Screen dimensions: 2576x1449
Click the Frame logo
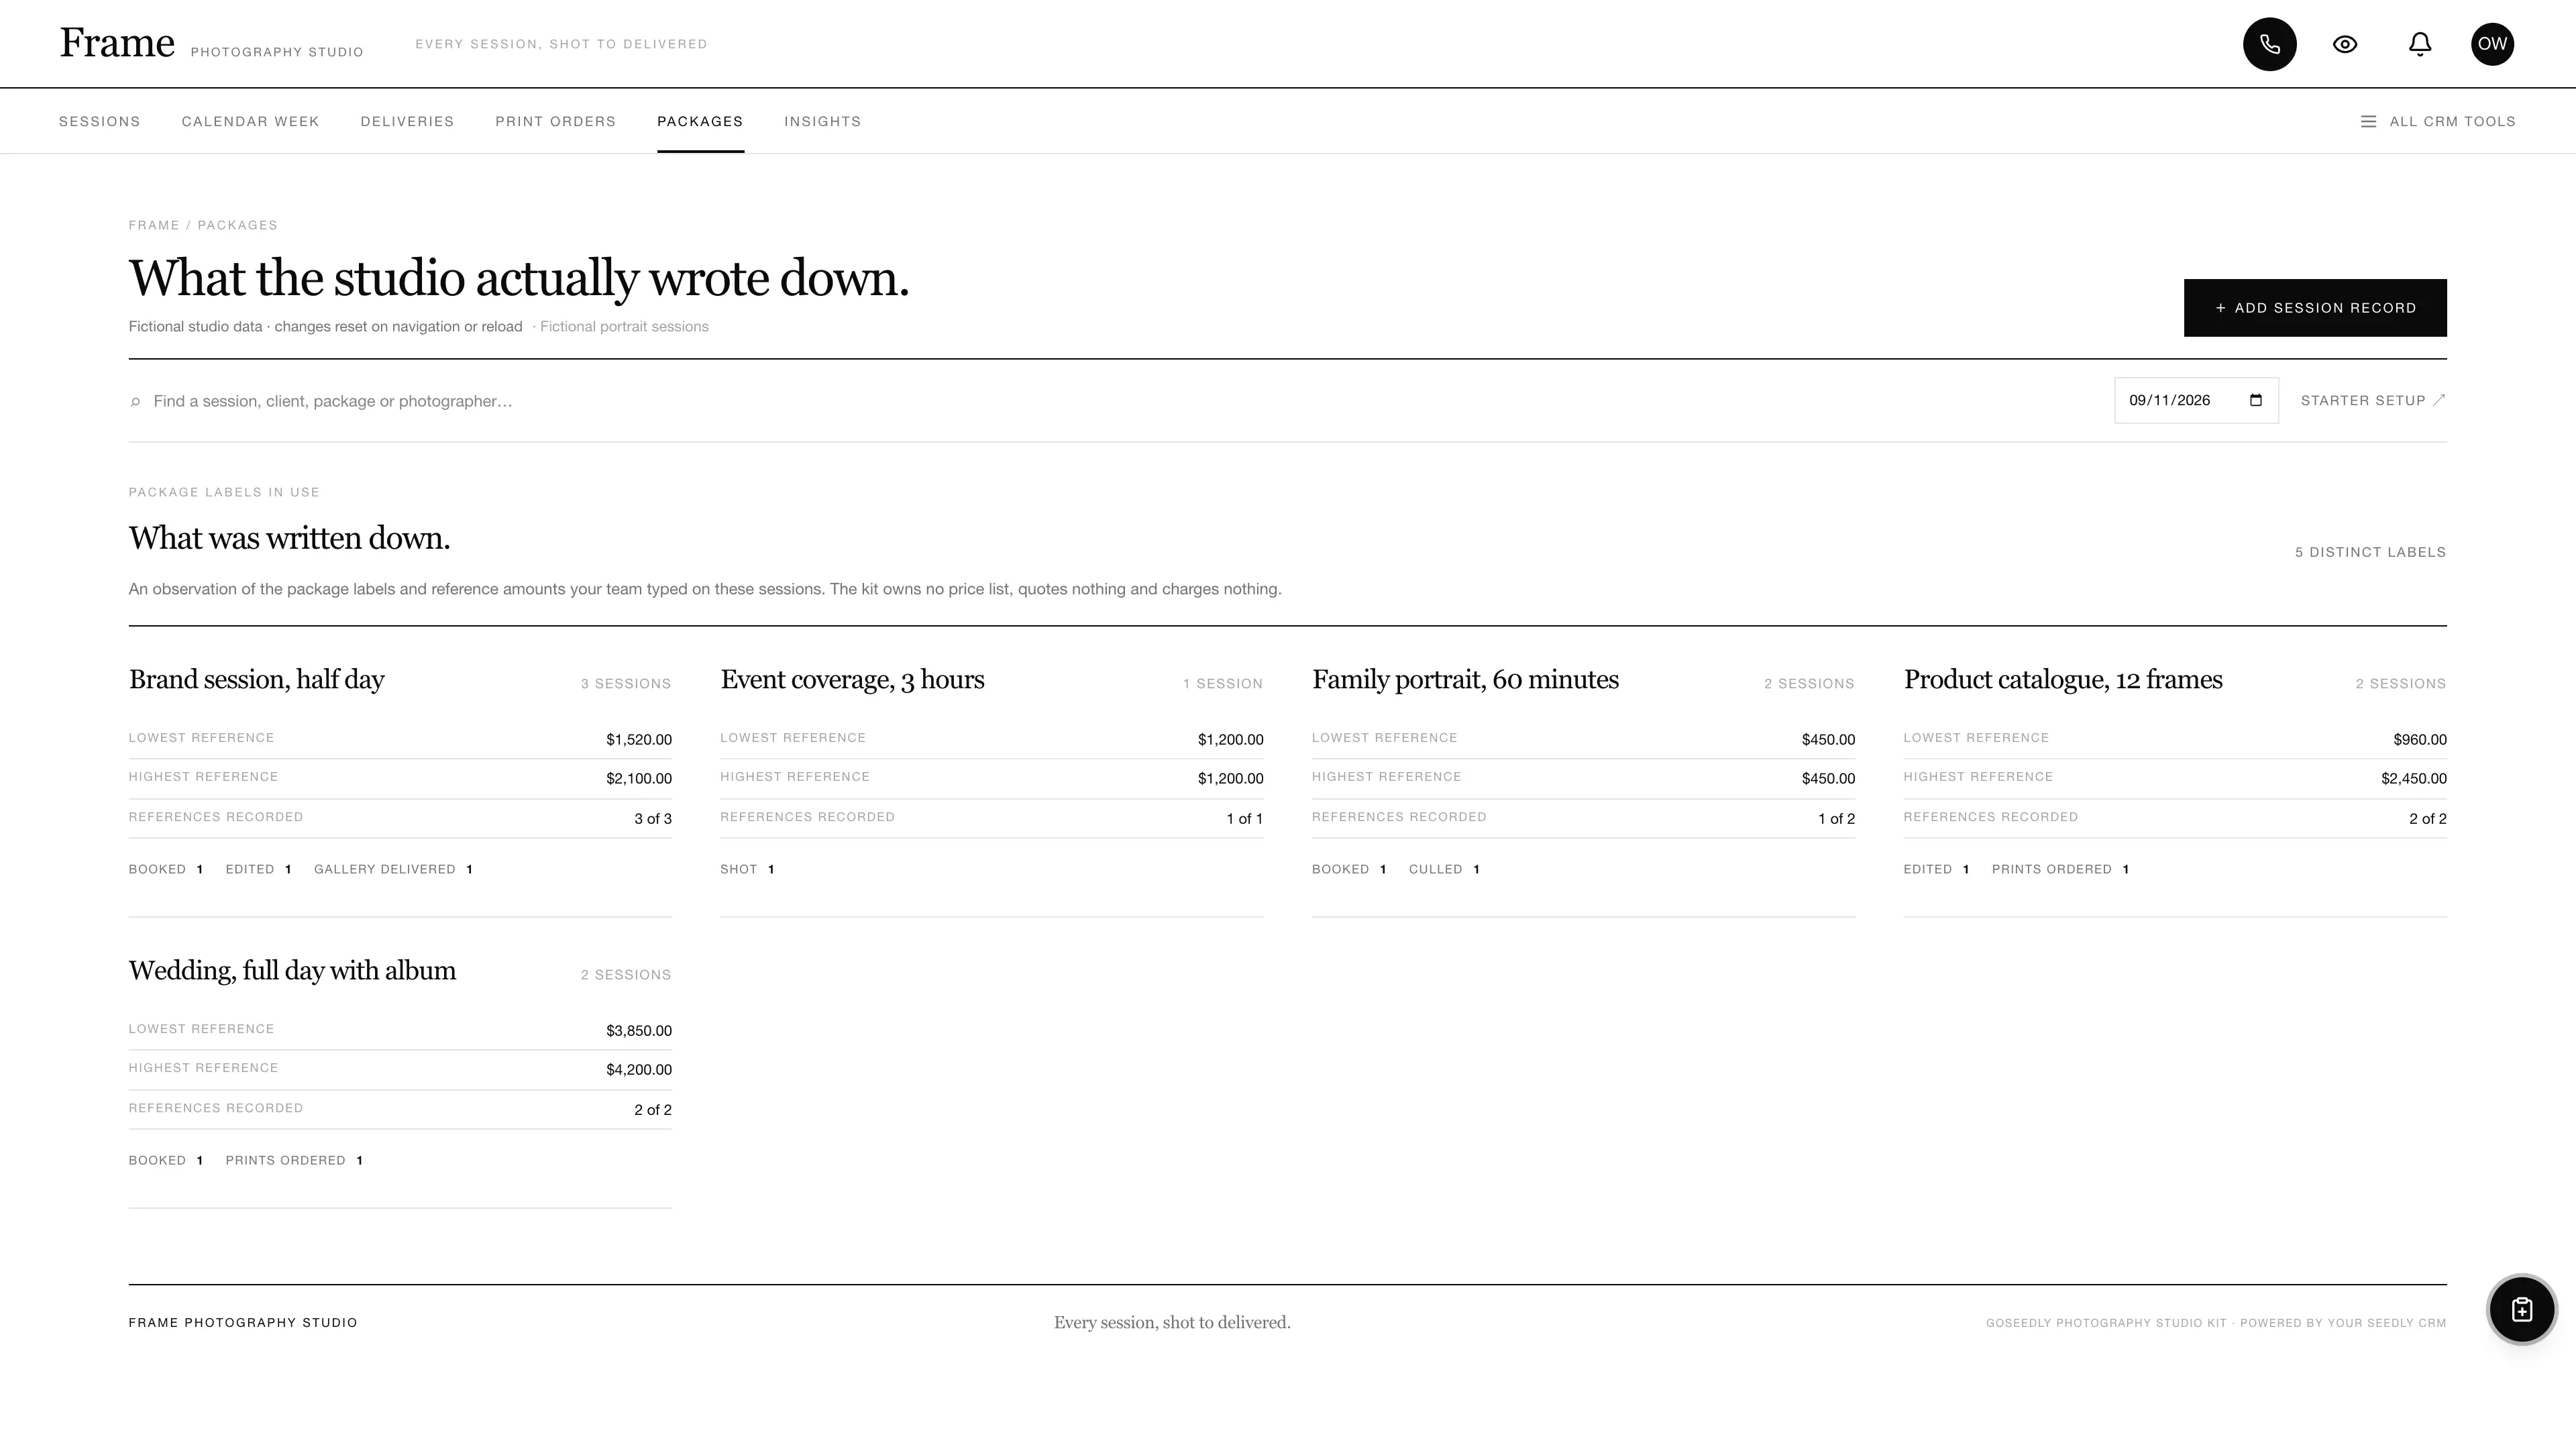pos(117,42)
